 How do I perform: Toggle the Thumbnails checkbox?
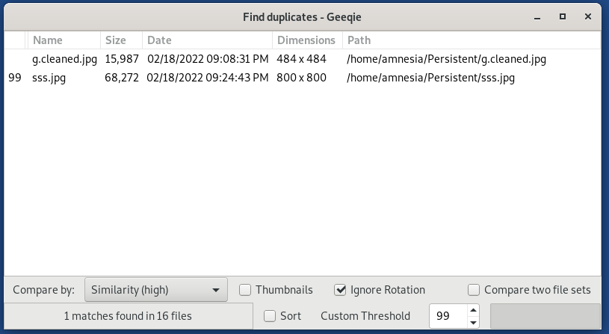pyautogui.click(x=245, y=290)
